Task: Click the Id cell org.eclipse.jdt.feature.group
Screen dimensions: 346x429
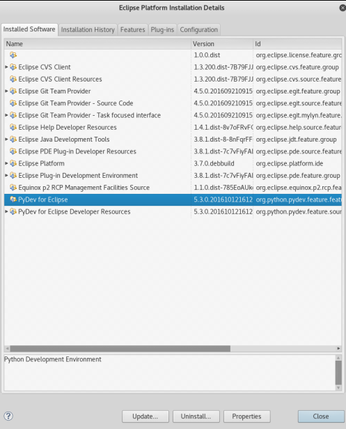Action: click(296, 140)
